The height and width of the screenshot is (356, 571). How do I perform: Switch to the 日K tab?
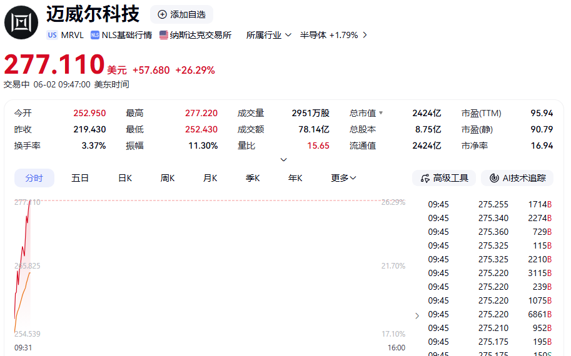coord(125,178)
